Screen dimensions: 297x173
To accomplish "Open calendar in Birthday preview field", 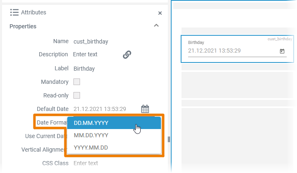I will 282,51.
